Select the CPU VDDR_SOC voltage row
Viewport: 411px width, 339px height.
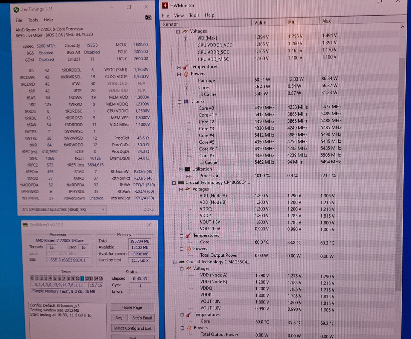267,51
